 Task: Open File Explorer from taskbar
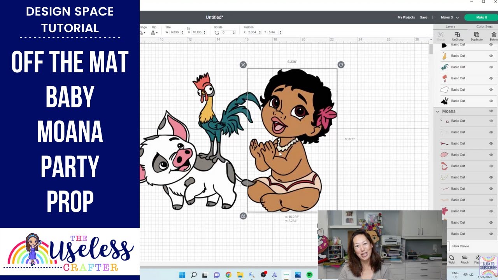(x=240, y=275)
